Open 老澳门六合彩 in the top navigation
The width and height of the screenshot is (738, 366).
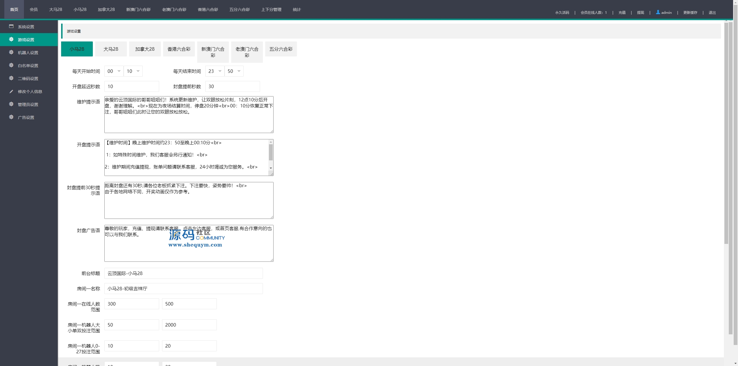[x=174, y=10]
